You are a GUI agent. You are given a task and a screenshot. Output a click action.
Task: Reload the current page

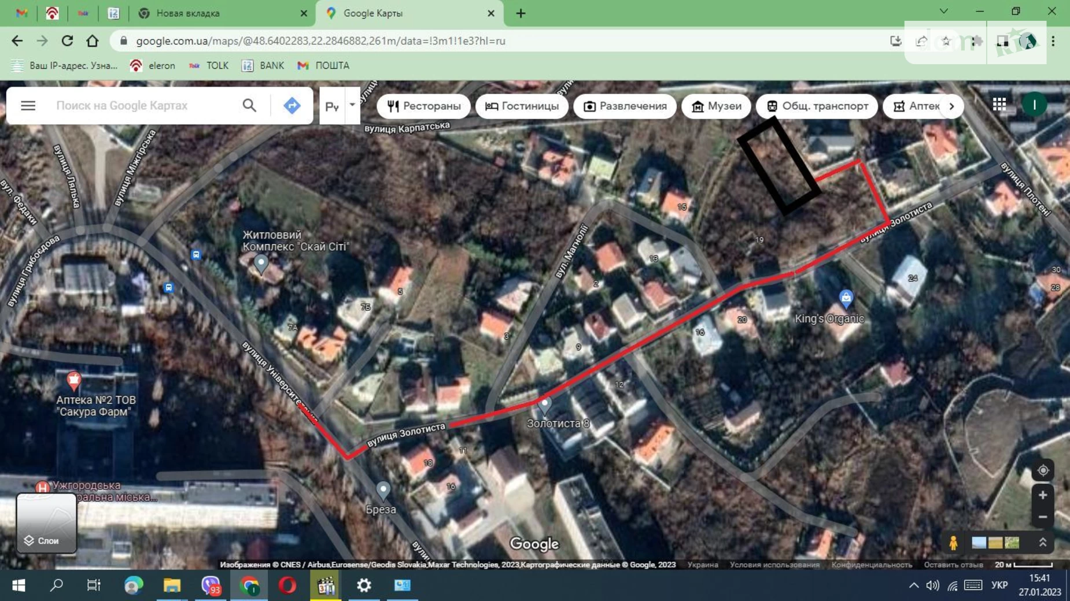coord(67,40)
